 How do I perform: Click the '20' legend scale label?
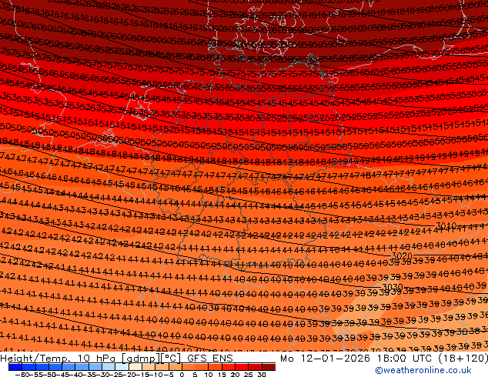[235, 375]
